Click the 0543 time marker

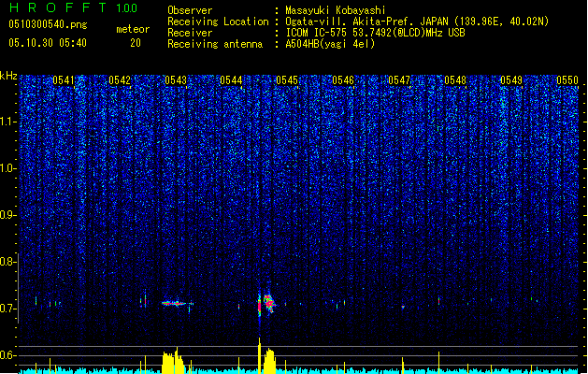pos(176,80)
